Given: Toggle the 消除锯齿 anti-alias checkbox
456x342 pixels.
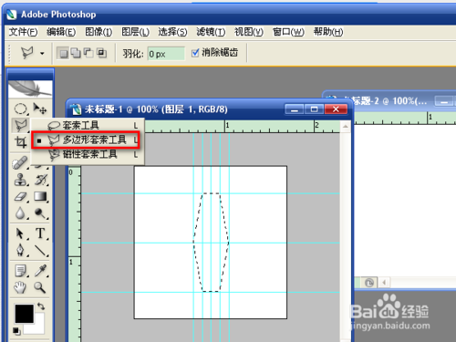Looking at the screenshot, I should [x=195, y=53].
